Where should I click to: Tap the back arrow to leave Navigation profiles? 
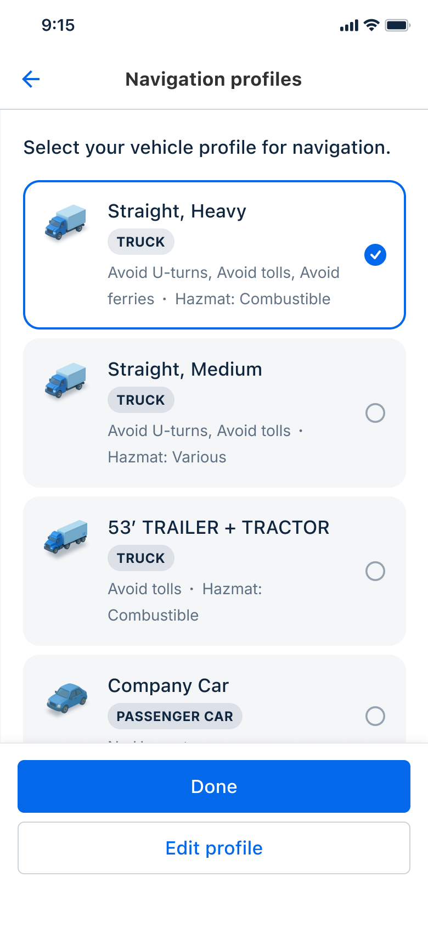pyautogui.click(x=31, y=79)
